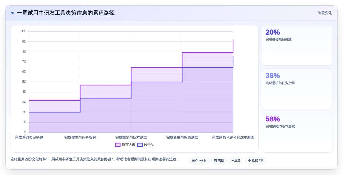This screenshot has height=175, width=343.
Task: Open the 58% 完成缺陷与版本测试 card
Action: click(x=297, y=132)
